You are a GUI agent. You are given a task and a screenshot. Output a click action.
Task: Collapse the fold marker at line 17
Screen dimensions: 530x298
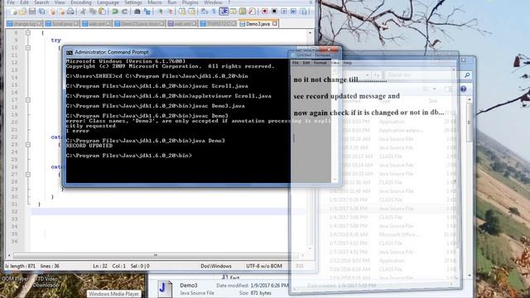tap(28, 99)
